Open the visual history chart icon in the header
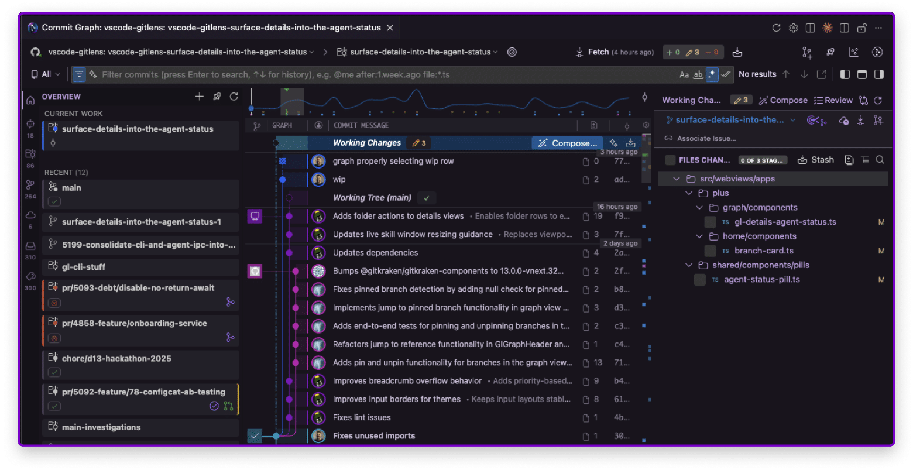 click(853, 53)
